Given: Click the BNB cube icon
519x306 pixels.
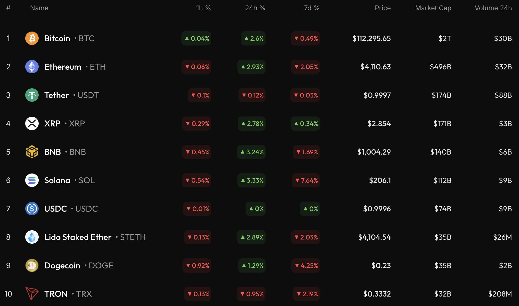Looking at the screenshot, I should [x=32, y=152].
